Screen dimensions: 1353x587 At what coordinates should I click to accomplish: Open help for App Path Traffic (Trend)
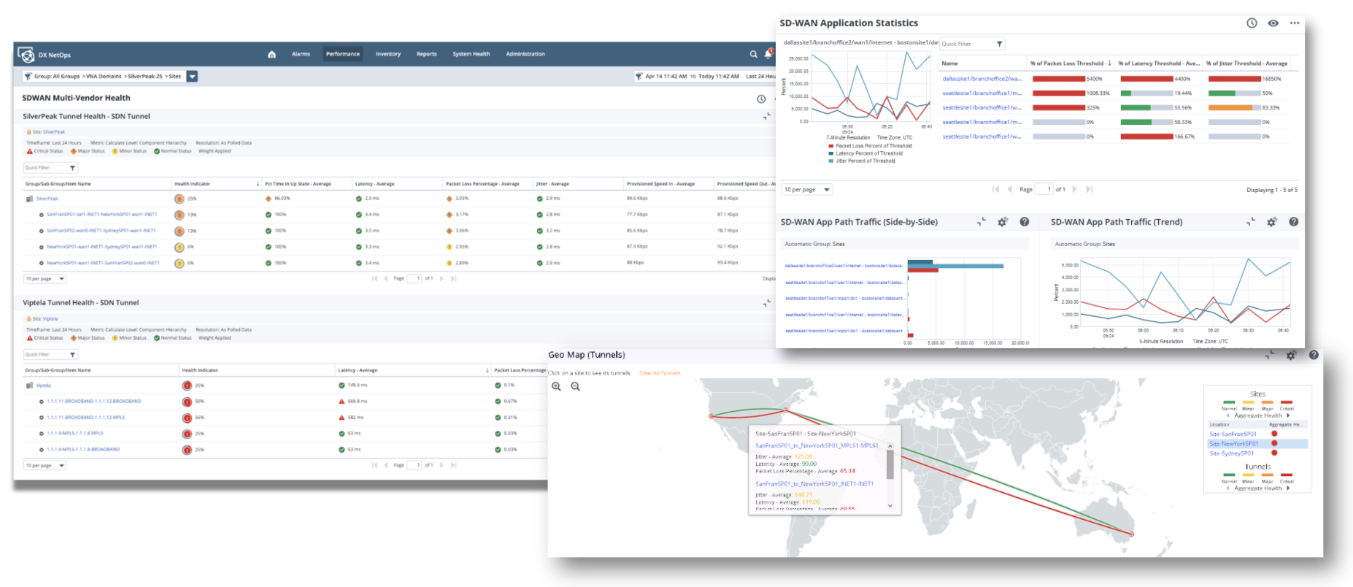(x=1293, y=222)
